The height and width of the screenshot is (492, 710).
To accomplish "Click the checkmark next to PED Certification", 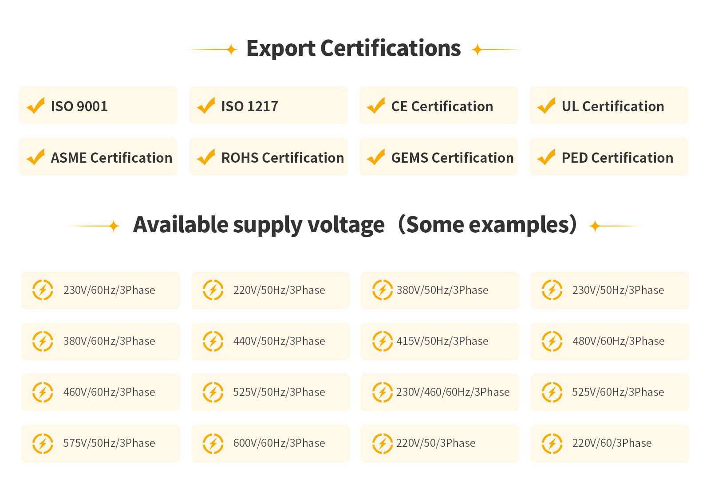I will [x=547, y=157].
